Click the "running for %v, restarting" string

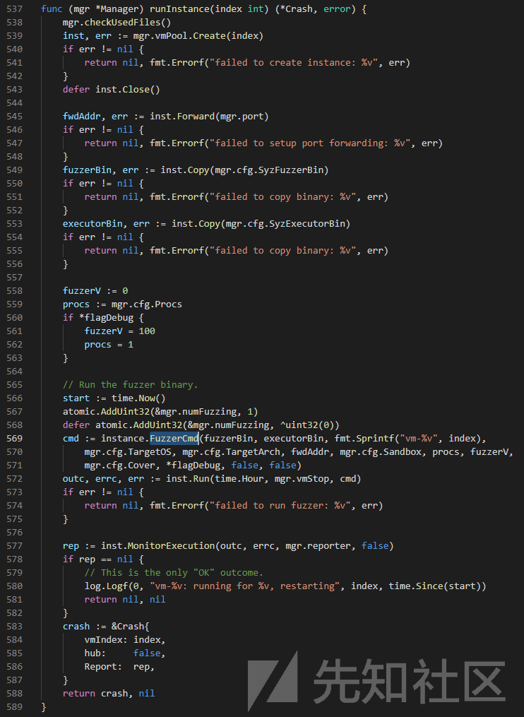(244, 586)
